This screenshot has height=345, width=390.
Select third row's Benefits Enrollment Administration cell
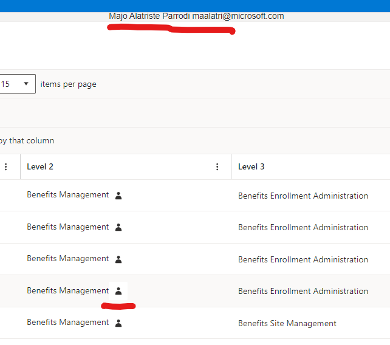click(x=303, y=259)
